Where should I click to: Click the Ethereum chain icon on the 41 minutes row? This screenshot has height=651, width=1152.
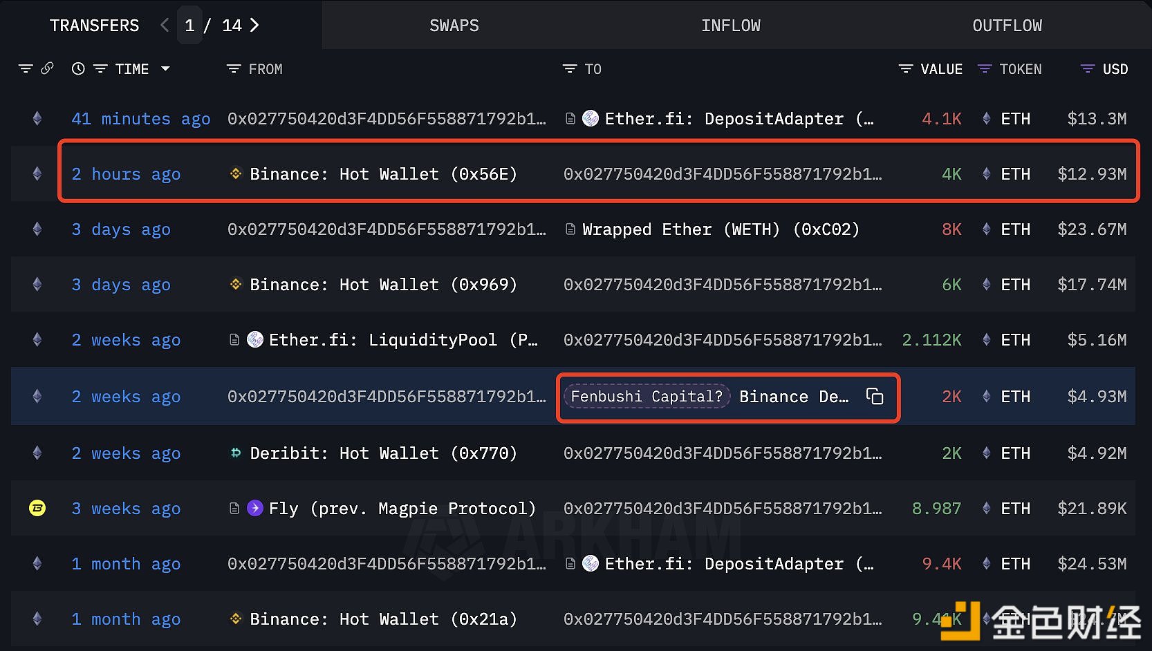(37, 119)
